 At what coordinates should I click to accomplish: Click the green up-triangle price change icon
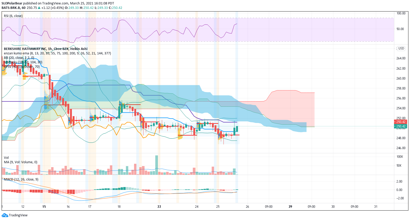pos(39,8)
